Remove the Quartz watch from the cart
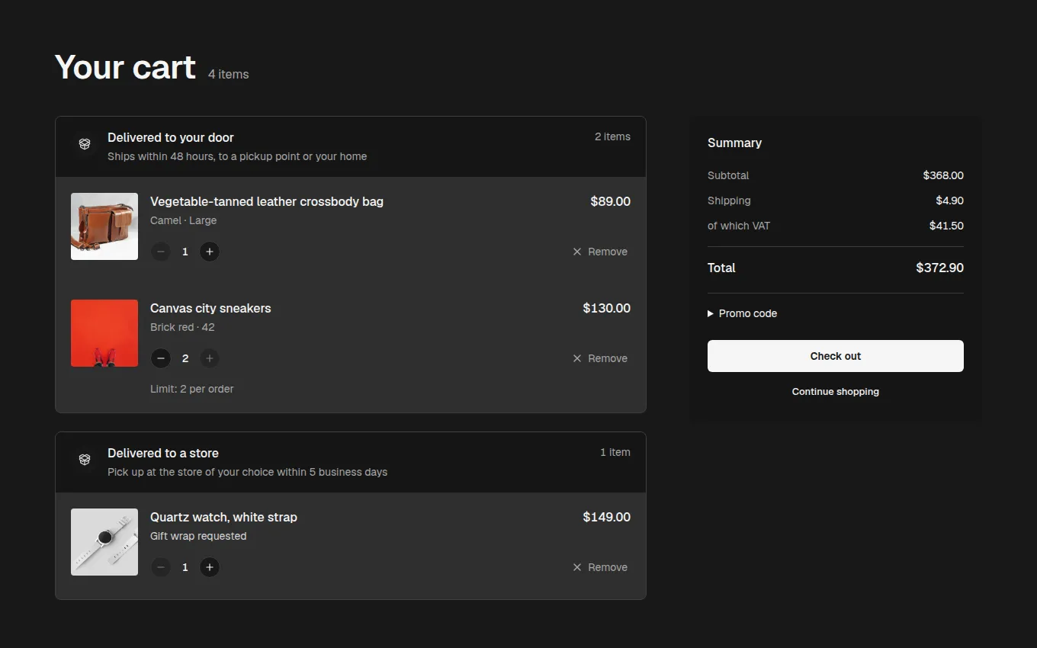The image size is (1037, 648). tap(600, 567)
